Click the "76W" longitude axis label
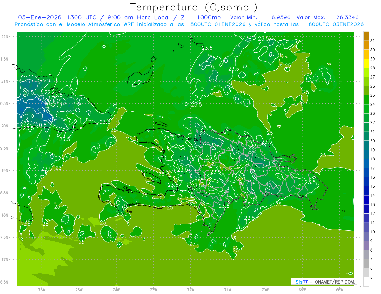This screenshot has width=381, height=294. pyautogui.click(x=42, y=290)
